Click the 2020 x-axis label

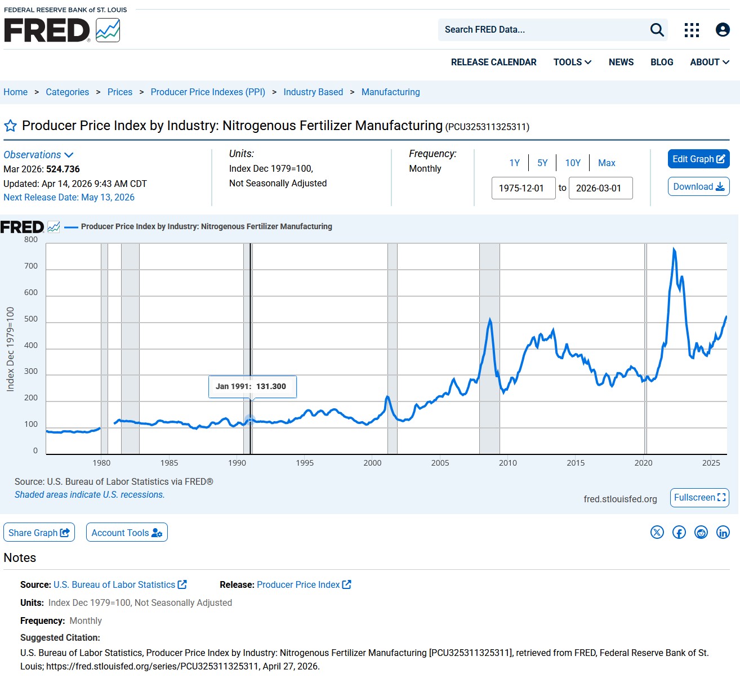[x=643, y=463]
